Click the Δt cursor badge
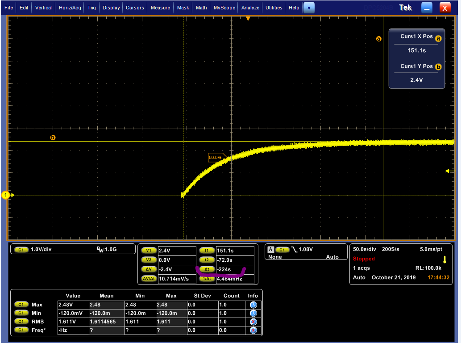The image size is (461, 343). (x=207, y=269)
